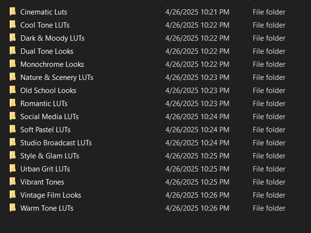Click the Romantic LUTs File folder type
311x233 pixels.
click(x=269, y=103)
